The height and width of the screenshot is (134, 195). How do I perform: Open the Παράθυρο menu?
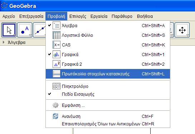coord(122,16)
